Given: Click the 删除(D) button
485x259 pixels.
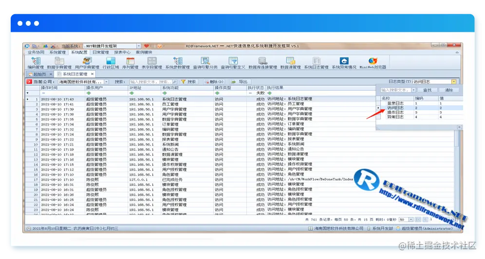Looking at the screenshot, I should pyautogui.click(x=214, y=82).
